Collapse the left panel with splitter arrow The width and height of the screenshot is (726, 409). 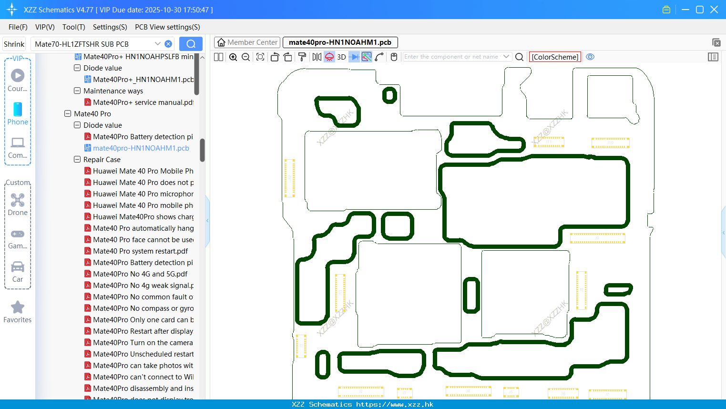coord(207,221)
